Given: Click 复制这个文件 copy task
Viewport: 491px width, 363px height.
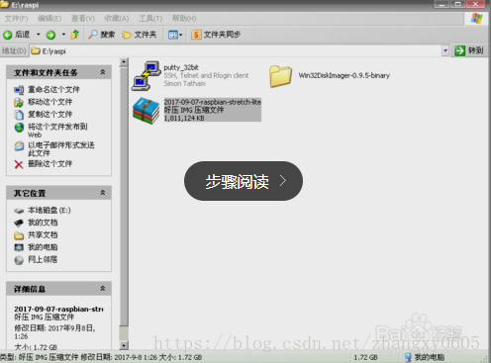Looking at the screenshot, I should point(49,115).
